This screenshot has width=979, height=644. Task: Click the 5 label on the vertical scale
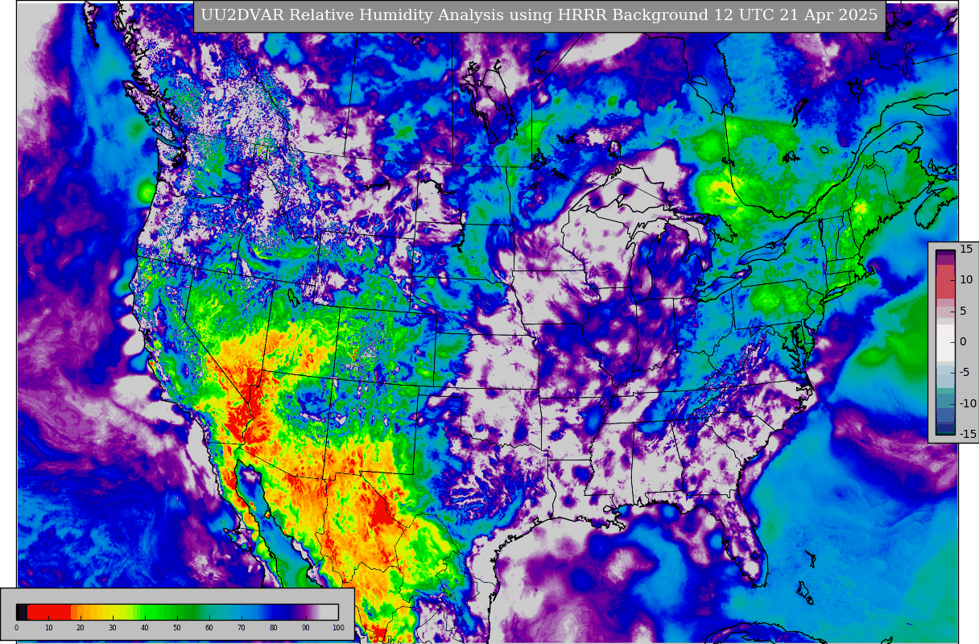point(963,311)
